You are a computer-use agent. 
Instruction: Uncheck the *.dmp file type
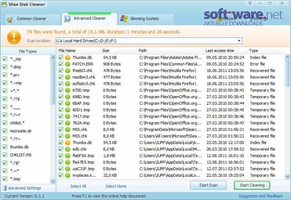tap(5, 67)
